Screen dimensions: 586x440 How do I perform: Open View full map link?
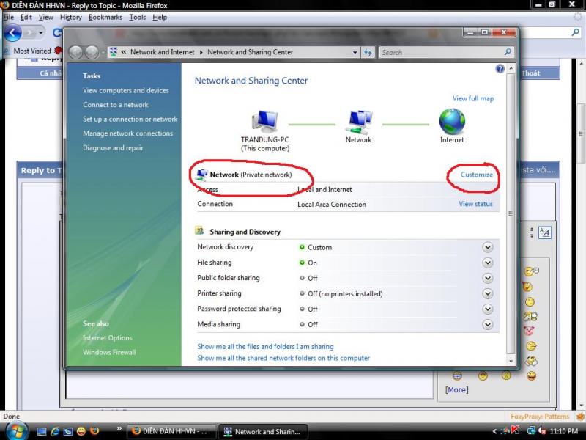point(472,98)
